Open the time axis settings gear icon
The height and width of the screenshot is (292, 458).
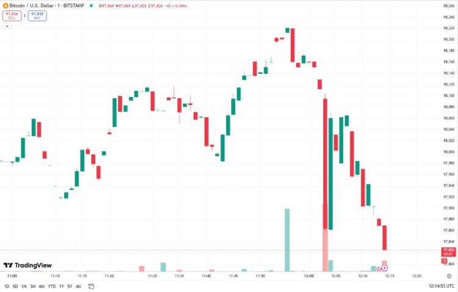[x=449, y=276]
